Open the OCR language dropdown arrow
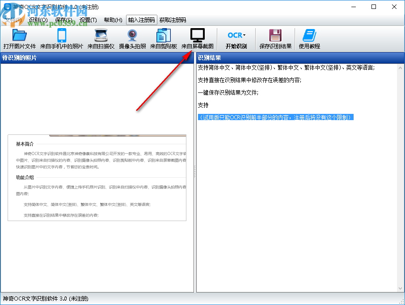The height and width of the screenshot is (305, 405). point(245,35)
